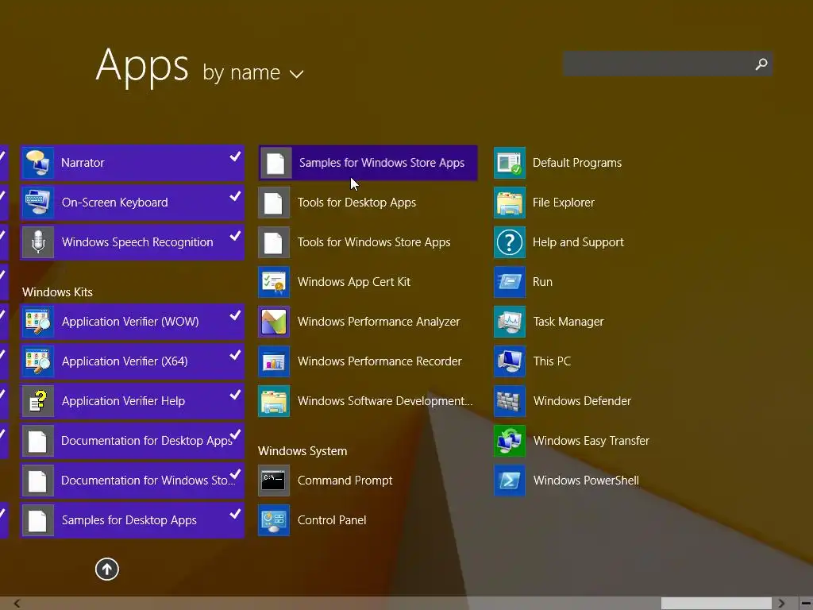This screenshot has height=610, width=813.
Task: Uncheck Documentation for Desktop Apps checkmark
Action: pyautogui.click(x=235, y=434)
